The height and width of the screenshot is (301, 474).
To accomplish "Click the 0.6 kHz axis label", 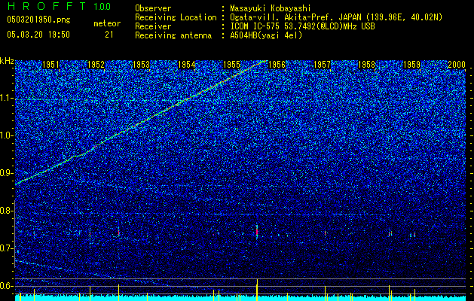I will [7, 286].
